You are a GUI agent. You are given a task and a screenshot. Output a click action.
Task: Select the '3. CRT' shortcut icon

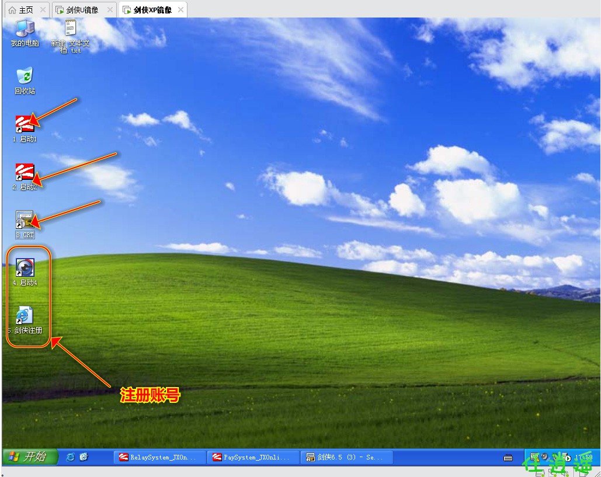pyautogui.click(x=25, y=225)
